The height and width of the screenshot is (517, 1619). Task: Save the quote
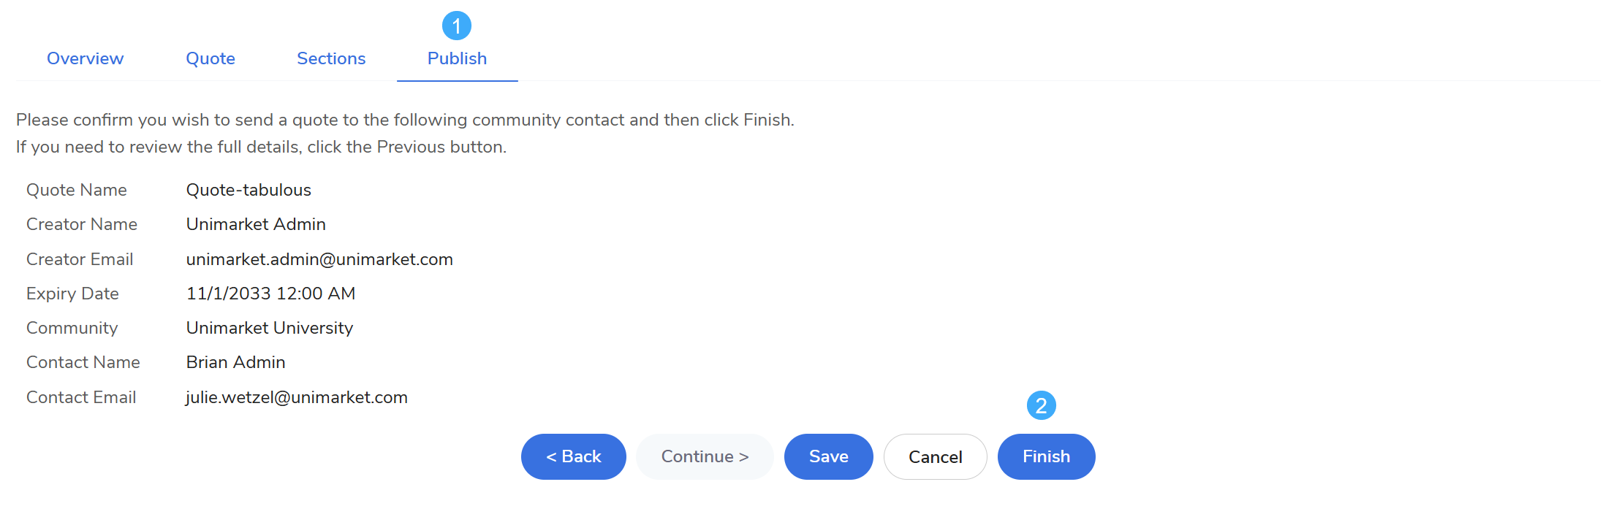tap(828, 456)
